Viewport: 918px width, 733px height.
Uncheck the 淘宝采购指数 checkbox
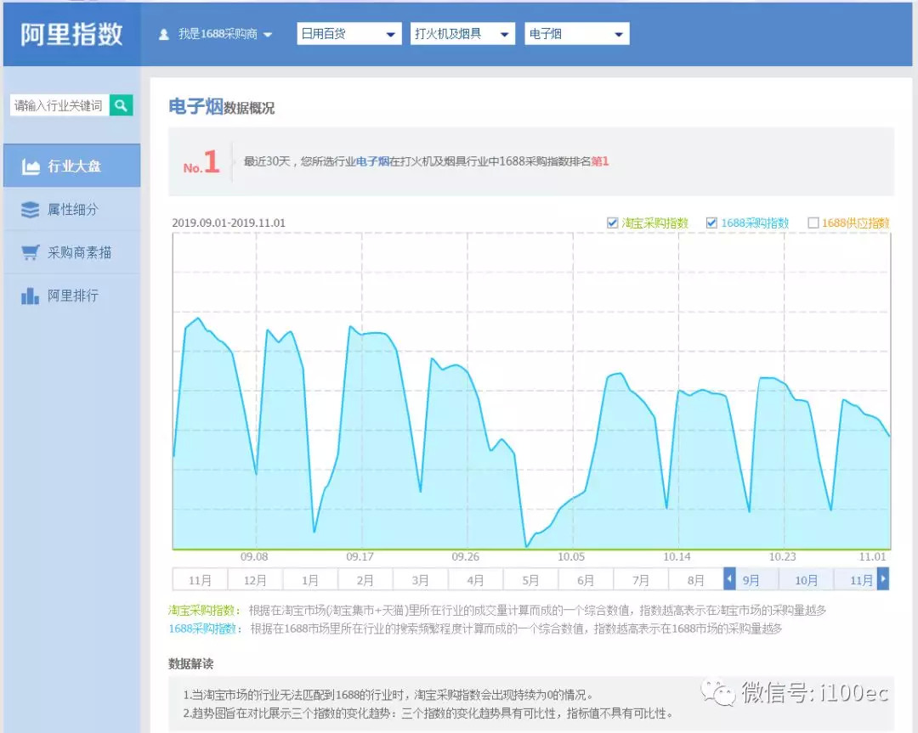tap(613, 223)
